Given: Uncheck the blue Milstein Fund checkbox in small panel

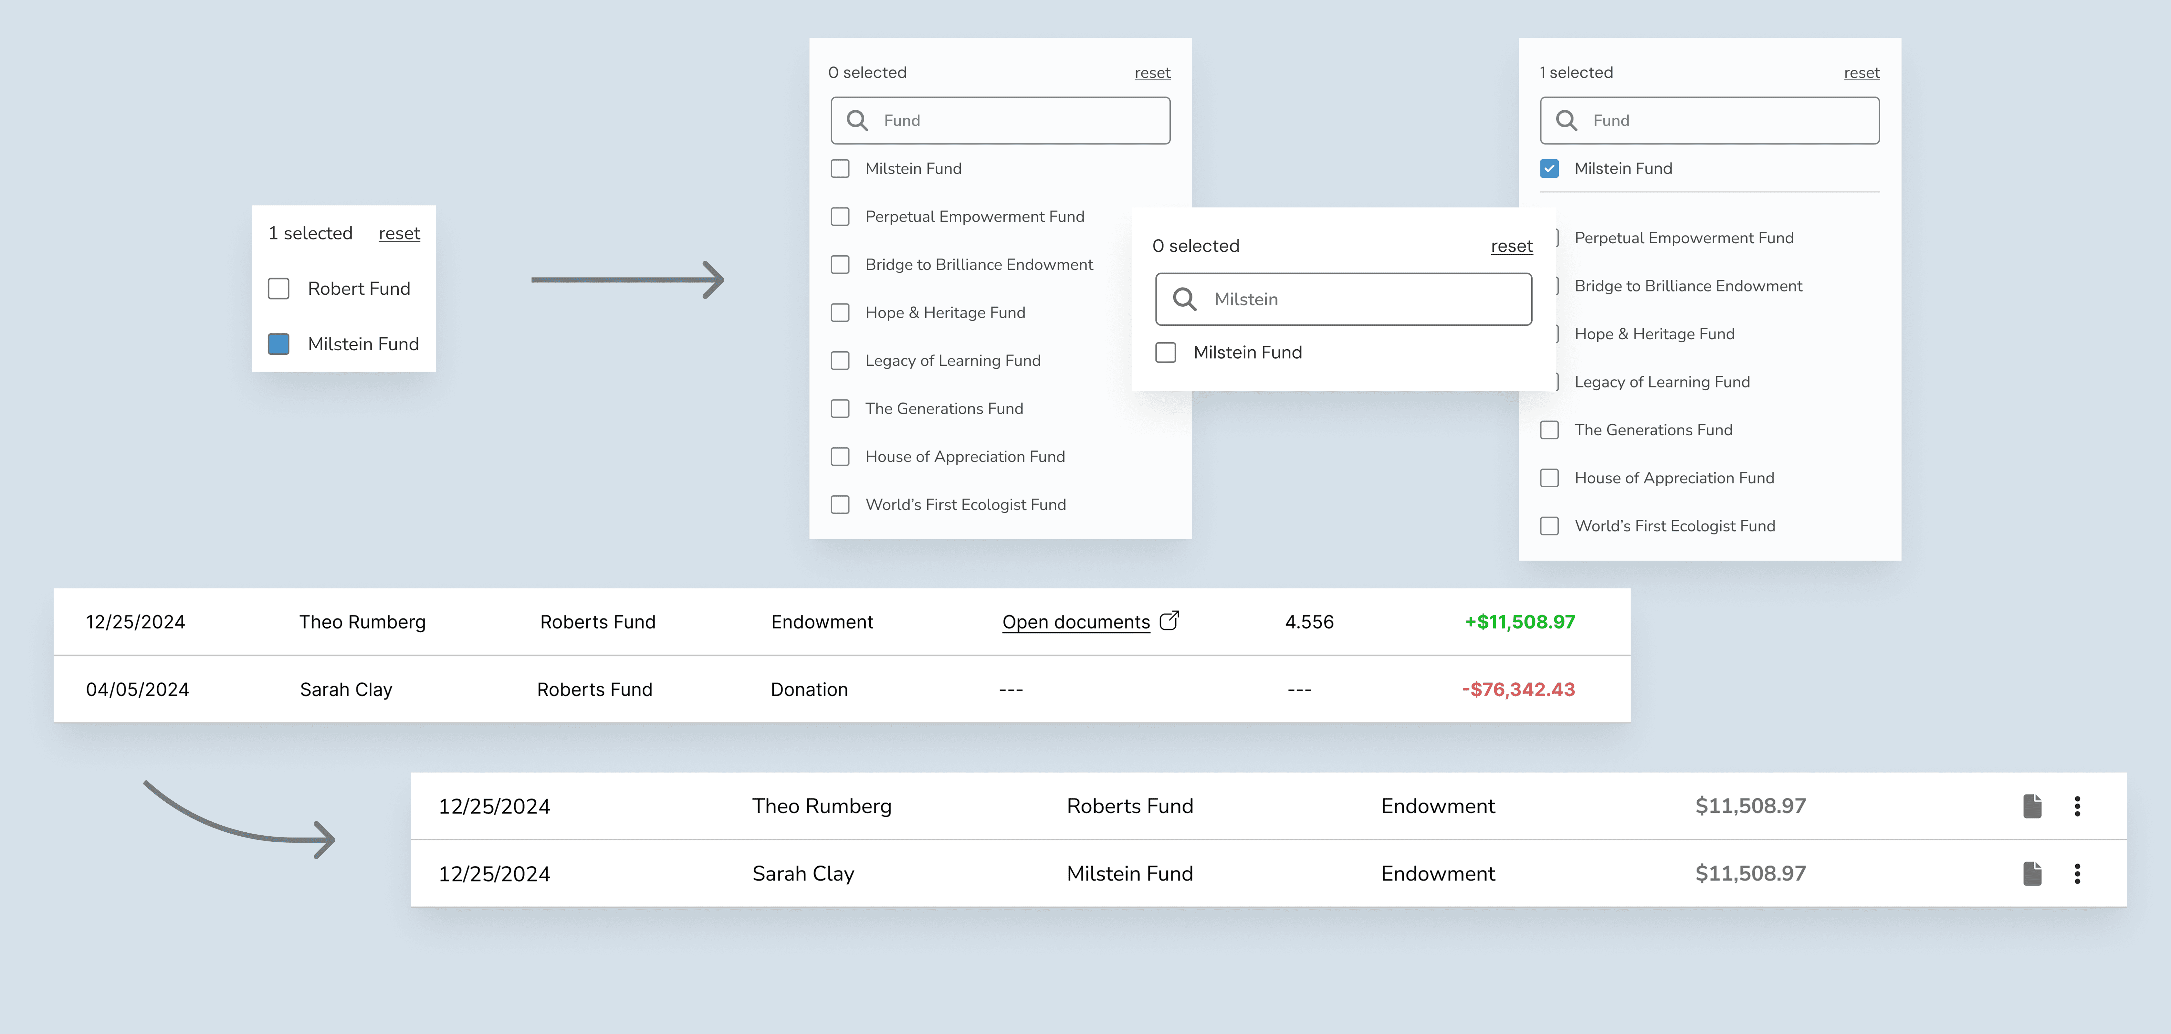Looking at the screenshot, I should coord(278,344).
